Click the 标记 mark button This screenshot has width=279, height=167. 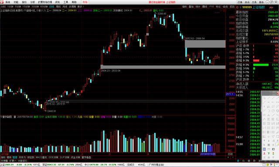(x=218, y=7)
